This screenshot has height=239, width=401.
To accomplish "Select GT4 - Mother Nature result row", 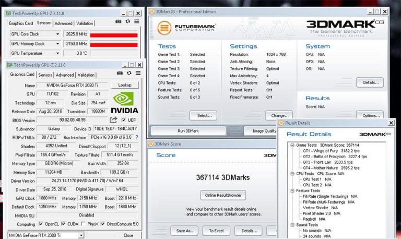I will tap(331, 168).
